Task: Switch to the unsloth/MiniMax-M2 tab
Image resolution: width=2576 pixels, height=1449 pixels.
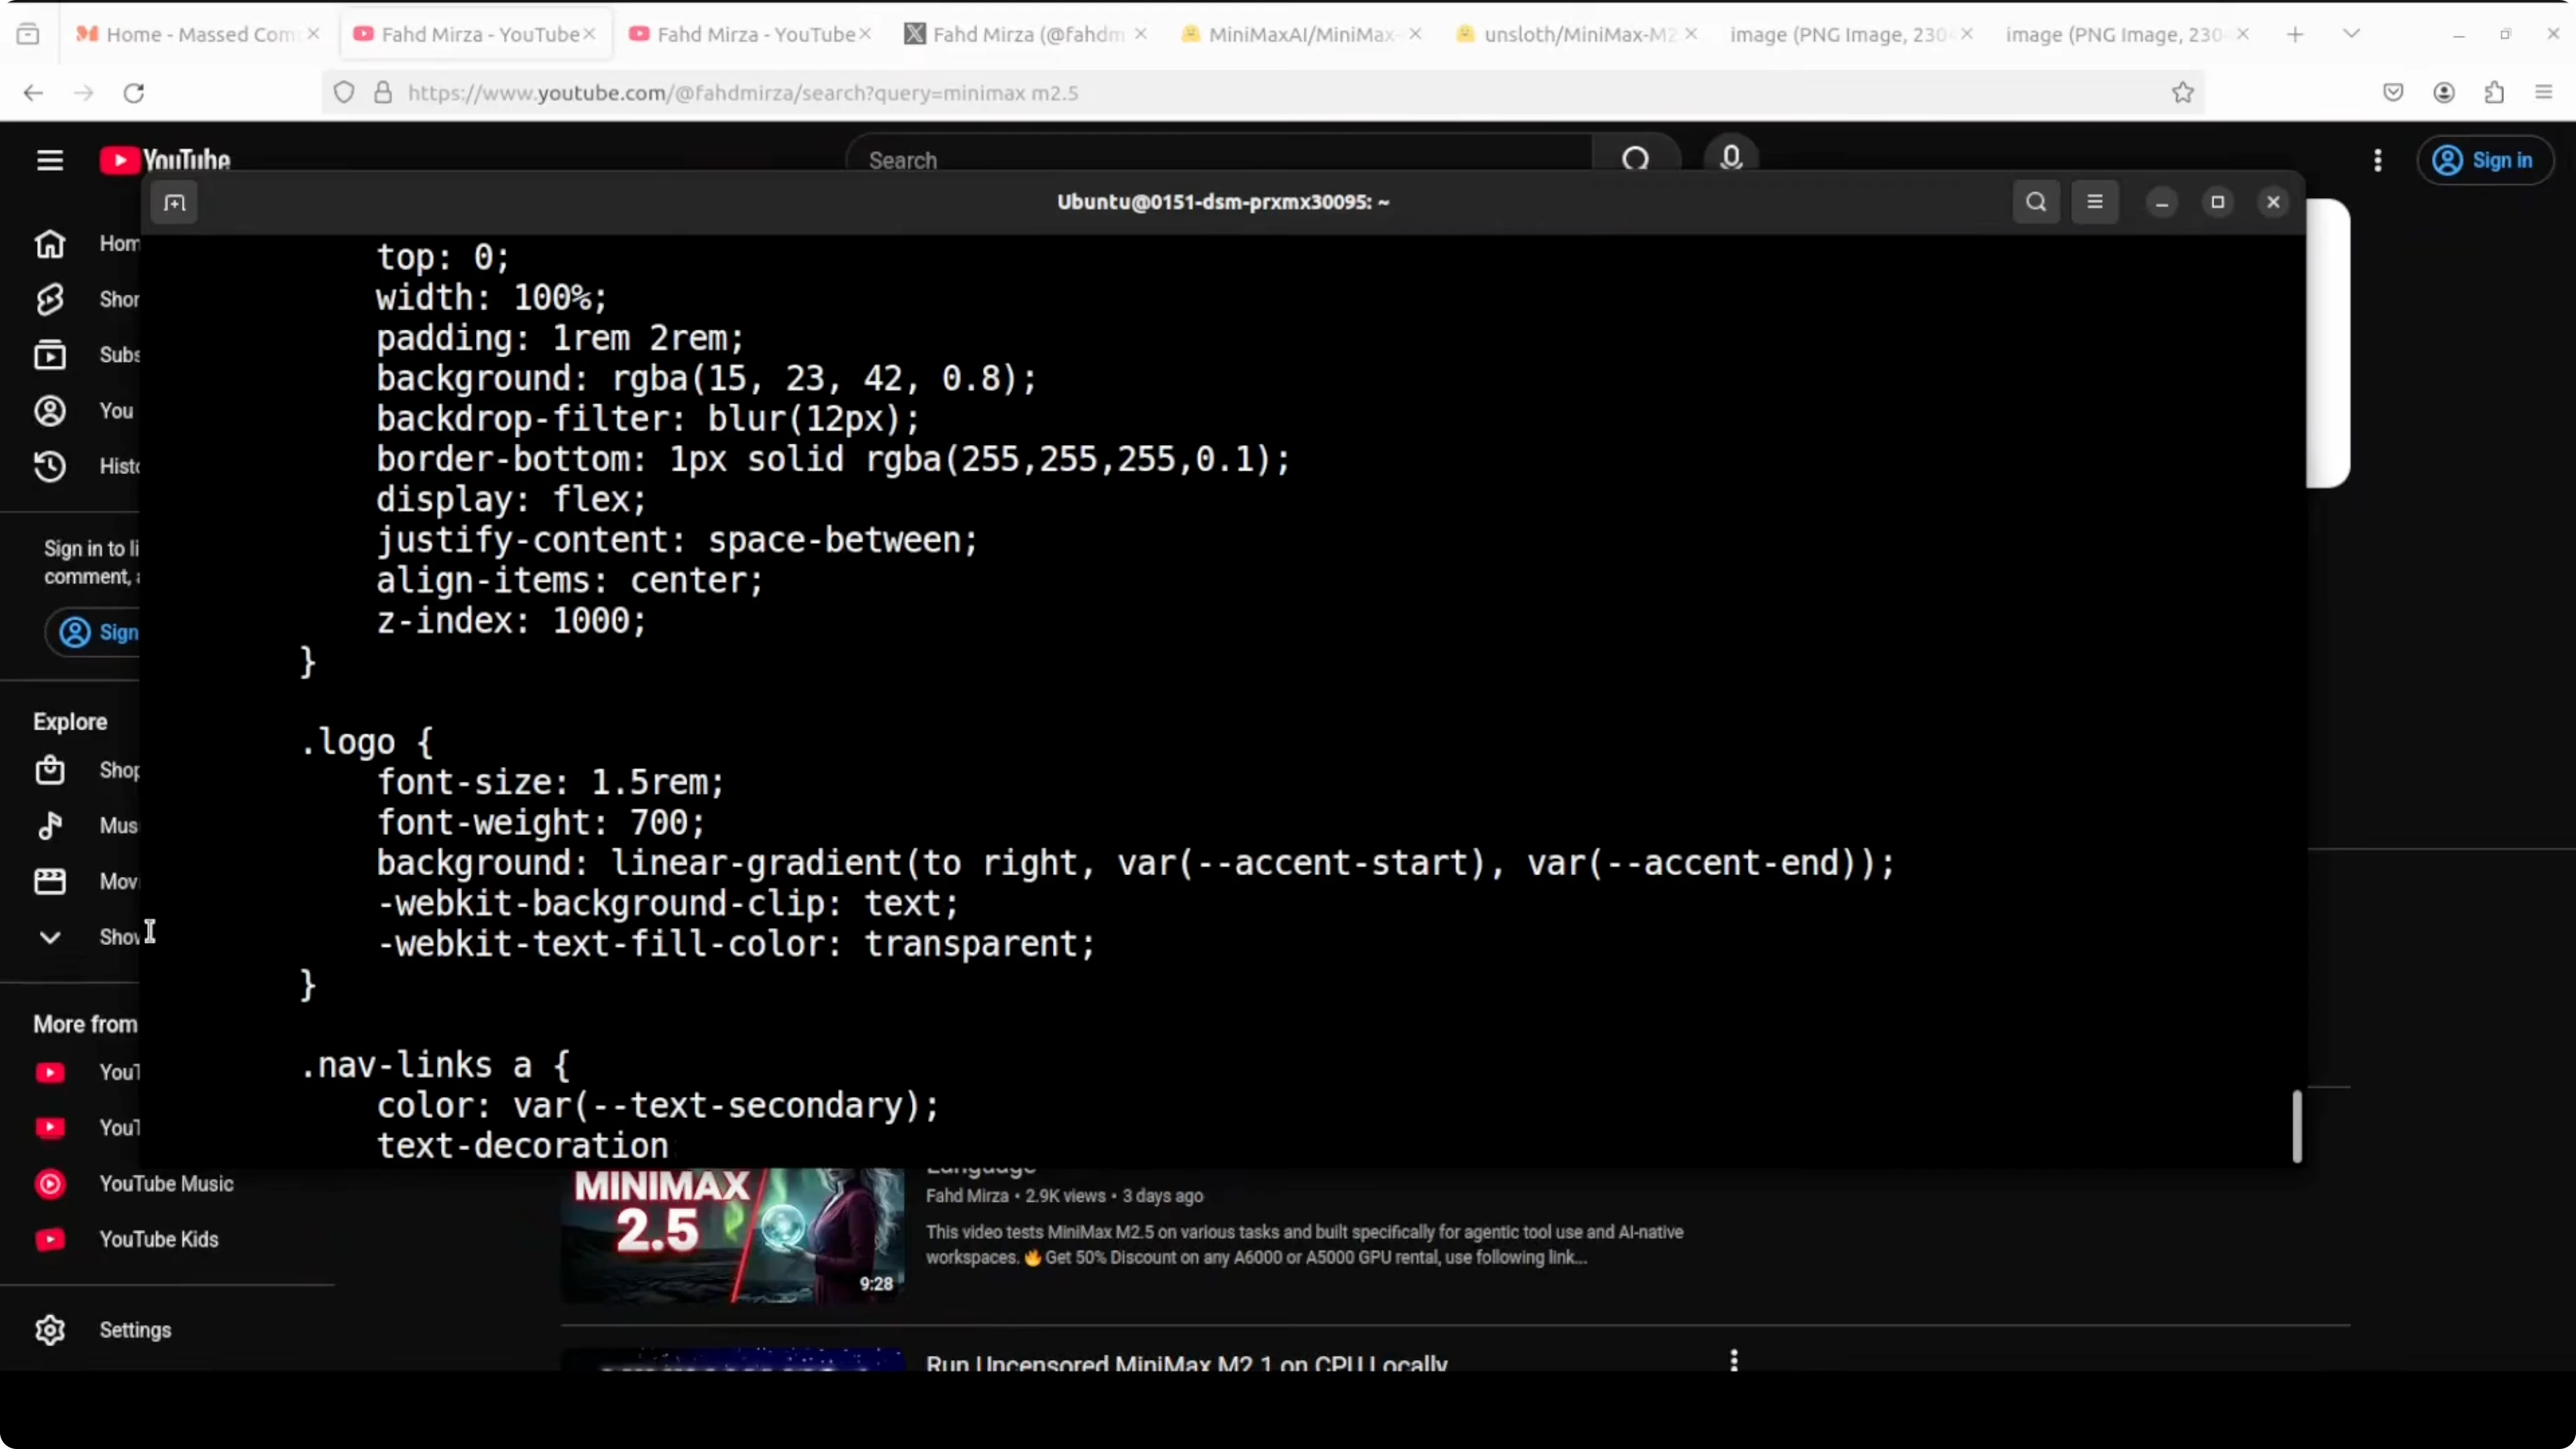Action: coord(1570,33)
